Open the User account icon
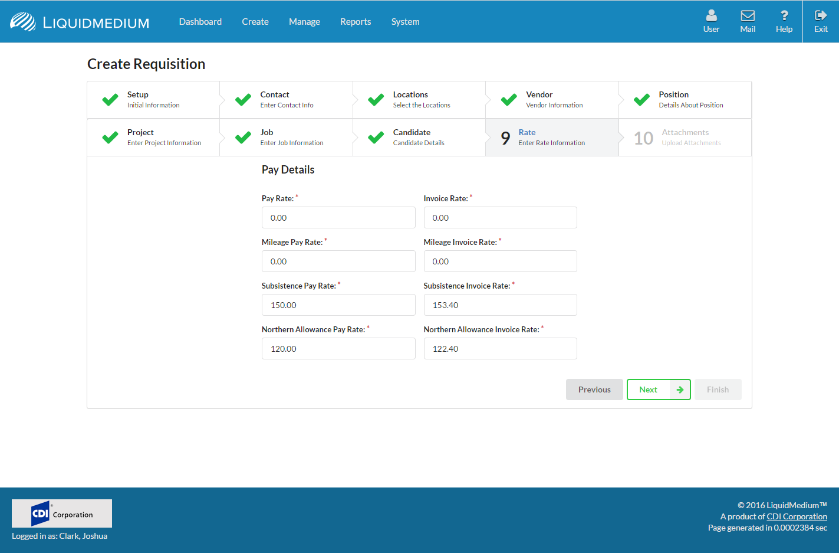 [711, 16]
